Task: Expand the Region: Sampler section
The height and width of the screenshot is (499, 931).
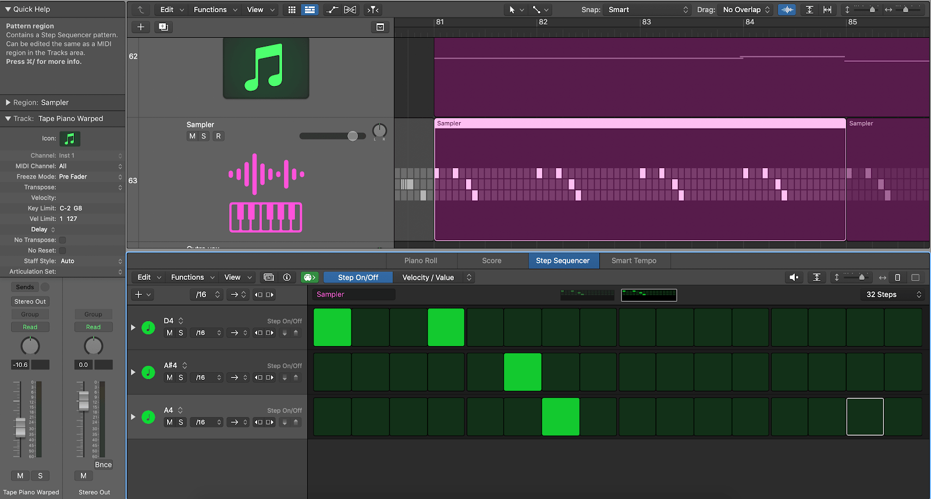Action: click(x=8, y=102)
